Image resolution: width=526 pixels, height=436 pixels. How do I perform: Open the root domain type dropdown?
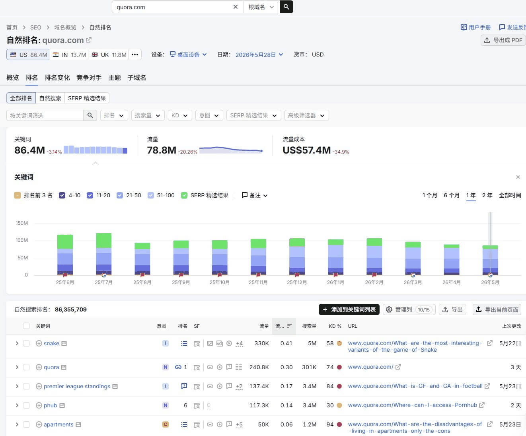click(261, 7)
